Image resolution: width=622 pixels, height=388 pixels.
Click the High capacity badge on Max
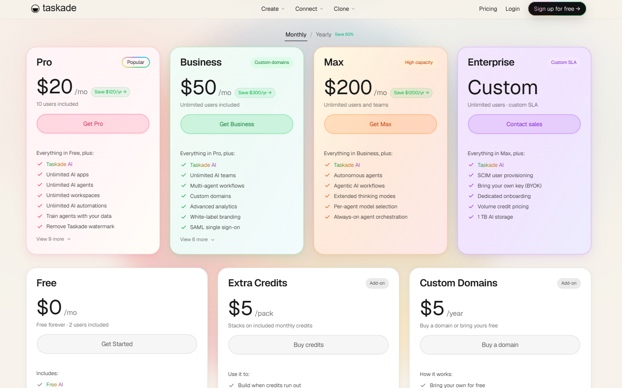[419, 63]
